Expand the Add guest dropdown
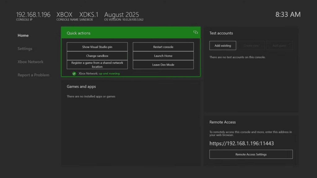317x178 pixels. click(x=280, y=45)
